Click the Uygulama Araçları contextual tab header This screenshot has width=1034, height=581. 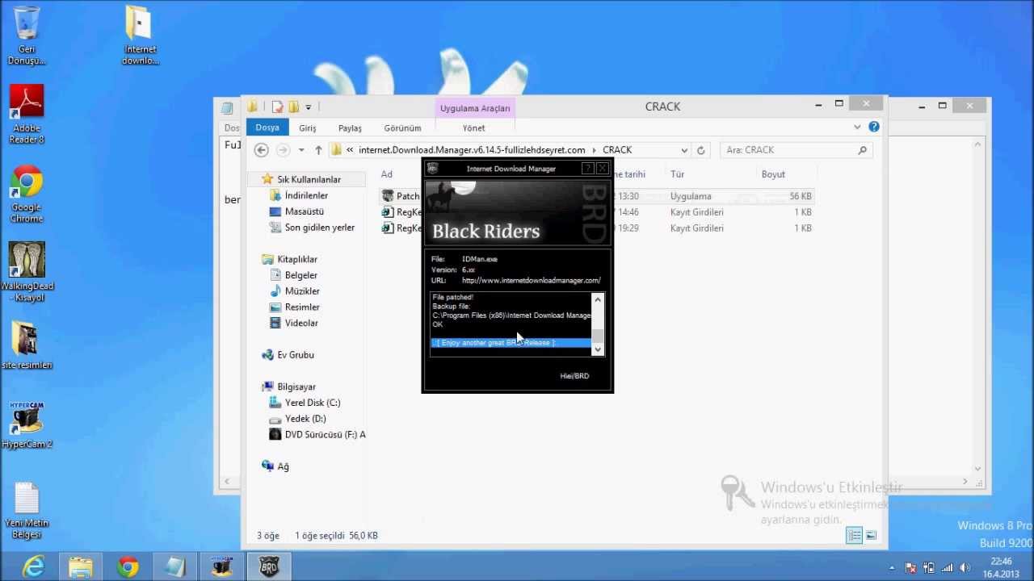(475, 108)
